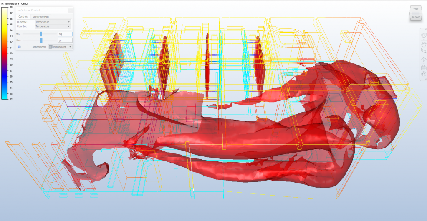Screen dimensions: 427x221
Task: Switch to the Vector settings tab
Action: tap(40, 17)
